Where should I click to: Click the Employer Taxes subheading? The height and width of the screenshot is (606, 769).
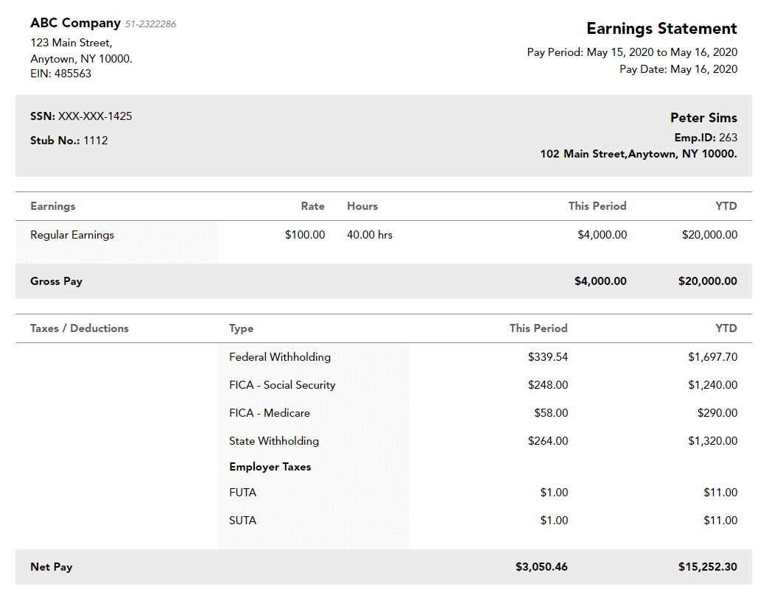[270, 467]
